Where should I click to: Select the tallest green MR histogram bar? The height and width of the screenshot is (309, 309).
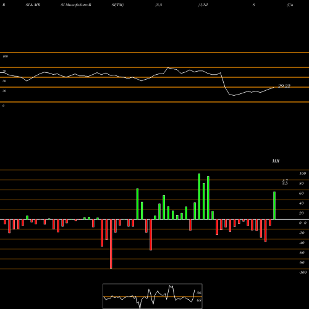[x=199, y=197]
